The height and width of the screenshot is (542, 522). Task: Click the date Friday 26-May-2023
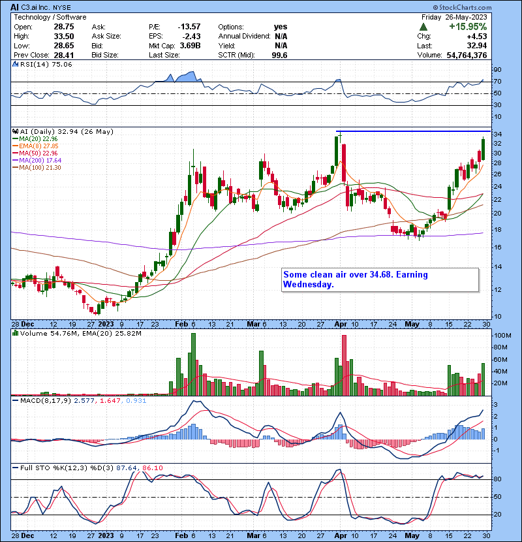[x=454, y=17]
